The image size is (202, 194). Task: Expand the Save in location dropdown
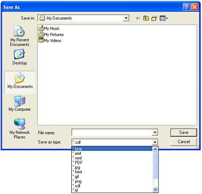(x=126, y=18)
